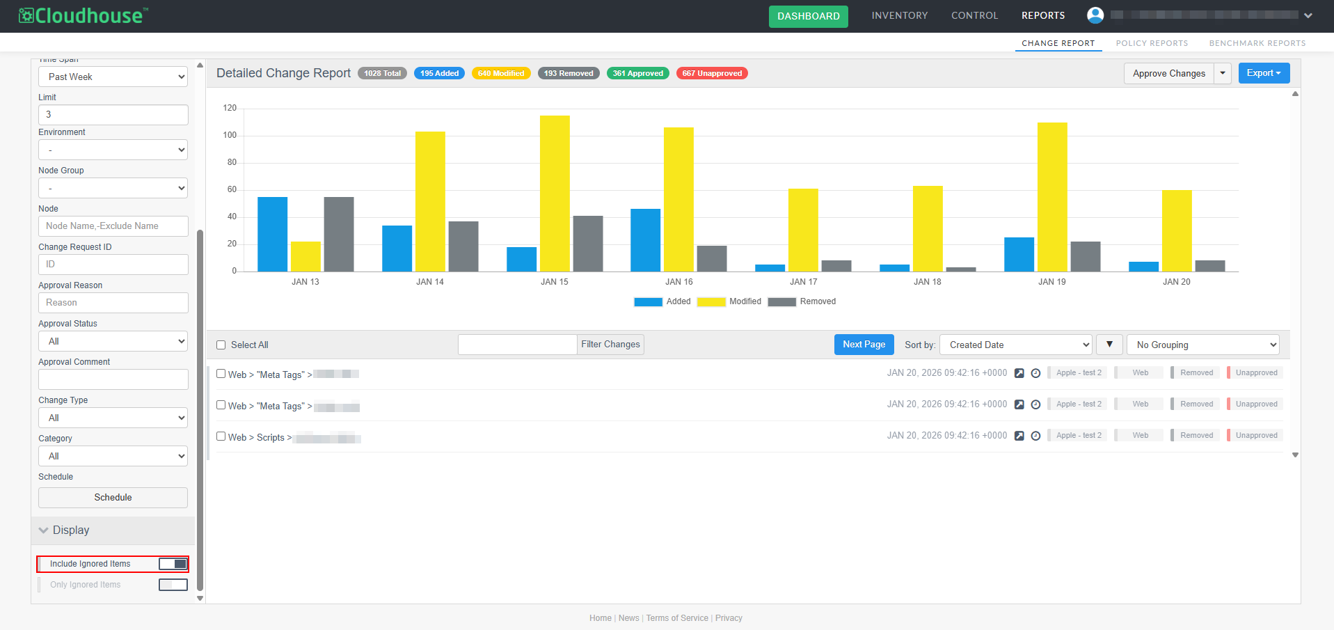Click history clock icon on the Scripts row
This screenshot has width=1334, height=630.
(1035, 436)
